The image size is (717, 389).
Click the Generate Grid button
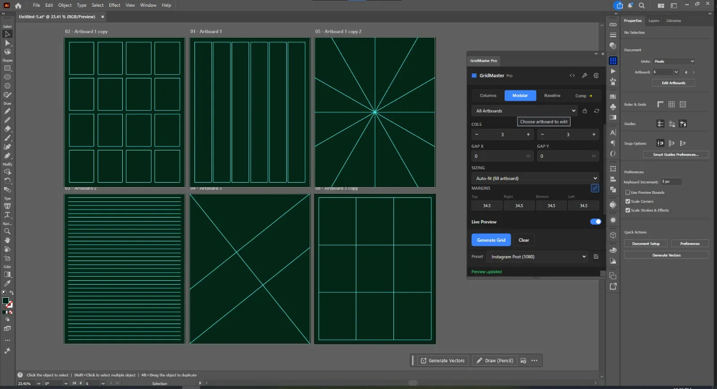click(491, 240)
